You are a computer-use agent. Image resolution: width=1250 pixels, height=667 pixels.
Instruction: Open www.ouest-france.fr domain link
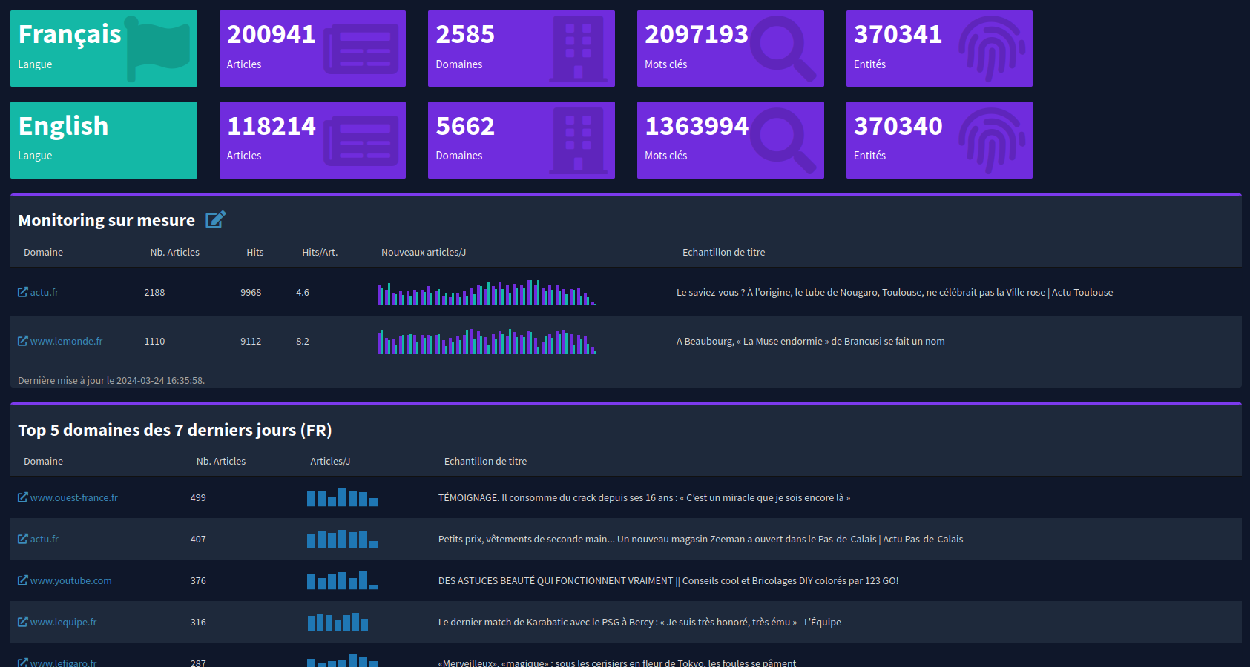74,497
